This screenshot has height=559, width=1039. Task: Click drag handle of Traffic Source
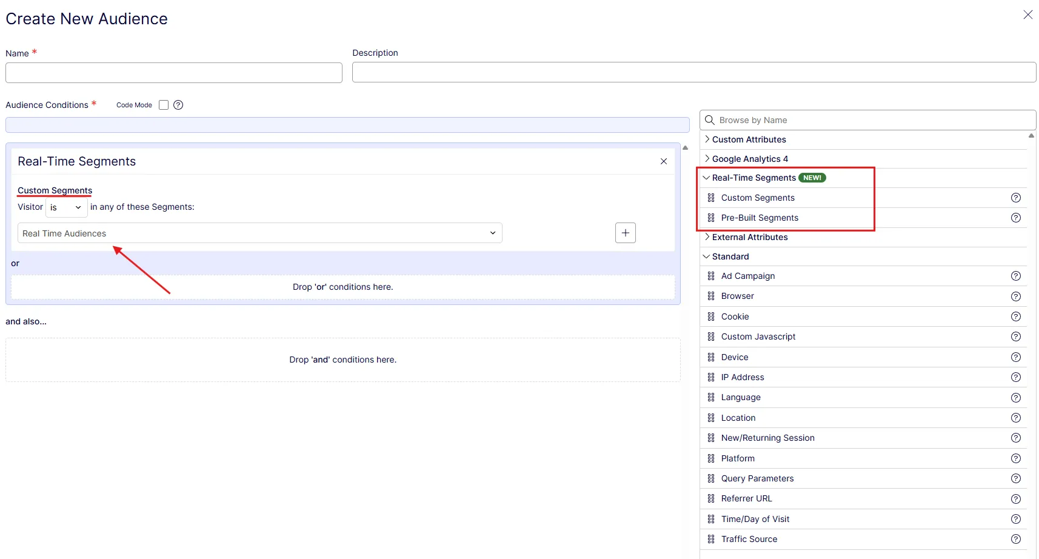point(711,539)
